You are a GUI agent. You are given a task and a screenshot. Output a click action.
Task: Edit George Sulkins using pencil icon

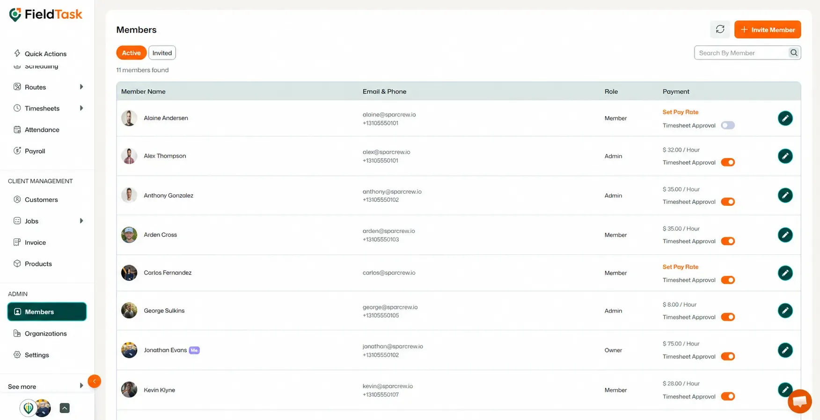pyautogui.click(x=785, y=311)
